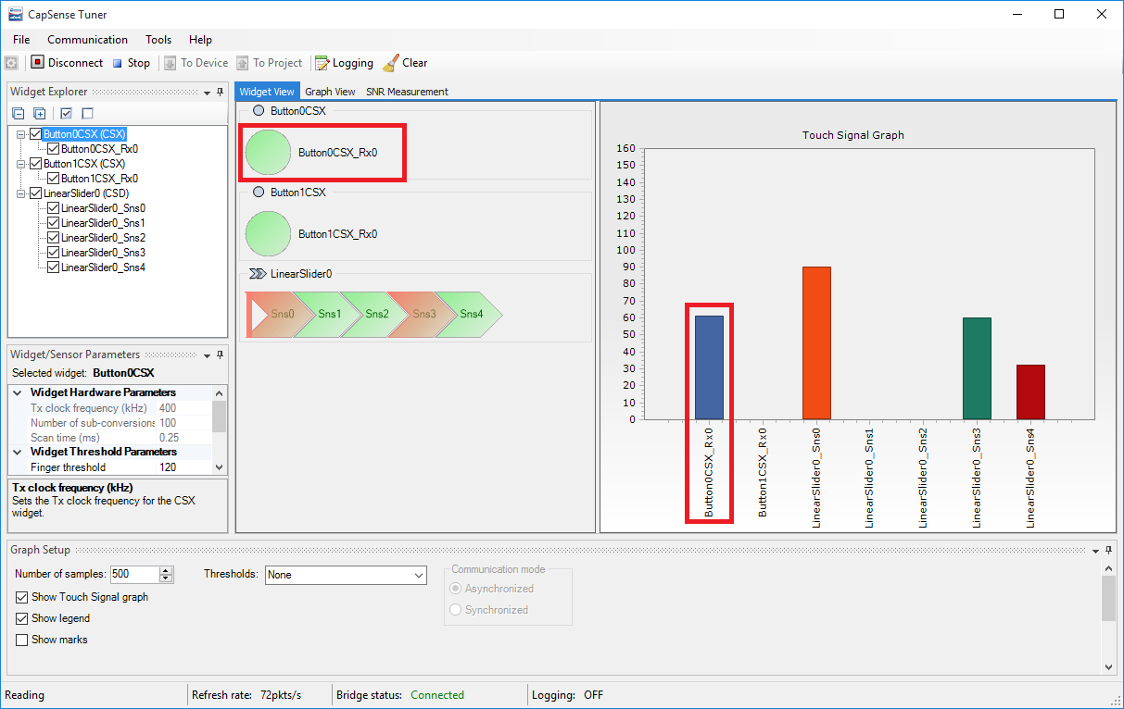Collapse all nodes using the Widget Explorer minus icon
1124x709 pixels.
tap(18, 114)
